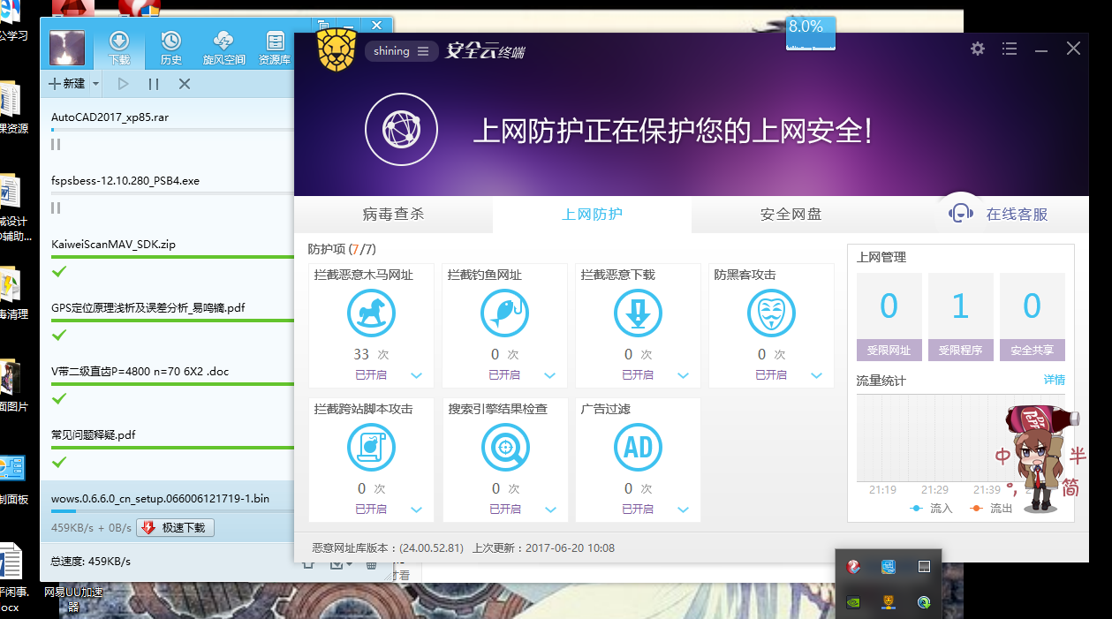Expand chevron under 广告过滤
1112x619 pixels.
(x=684, y=510)
